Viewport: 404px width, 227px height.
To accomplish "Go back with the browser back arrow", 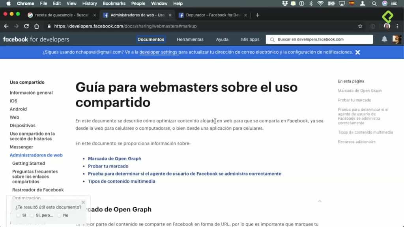I will 6,26.
